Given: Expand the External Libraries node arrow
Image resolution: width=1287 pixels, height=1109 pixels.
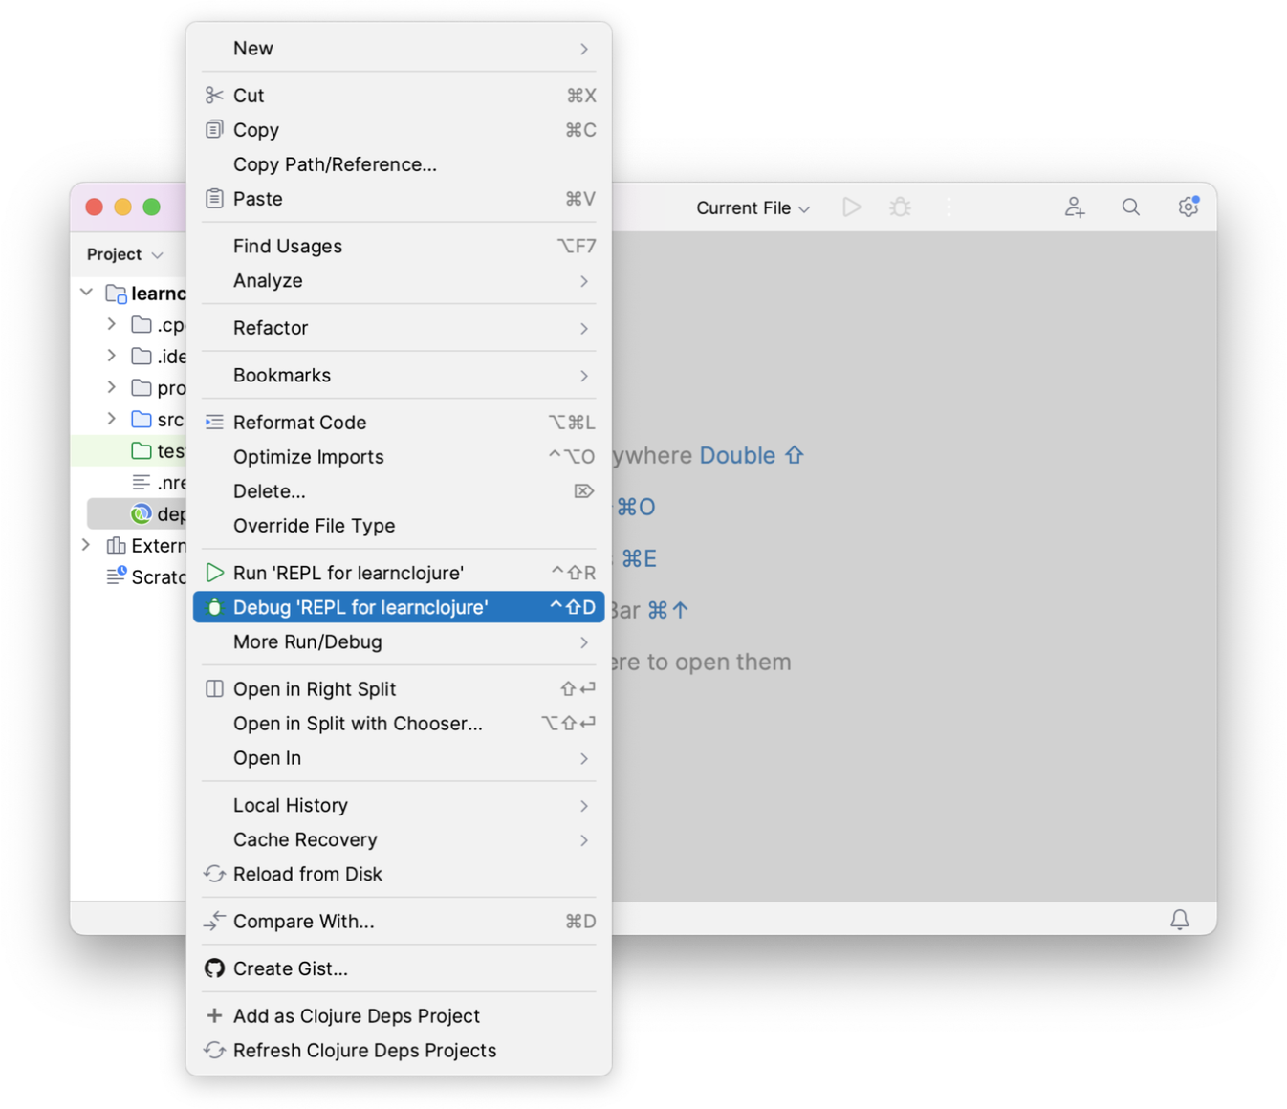Looking at the screenshot, I should (86, 545).
